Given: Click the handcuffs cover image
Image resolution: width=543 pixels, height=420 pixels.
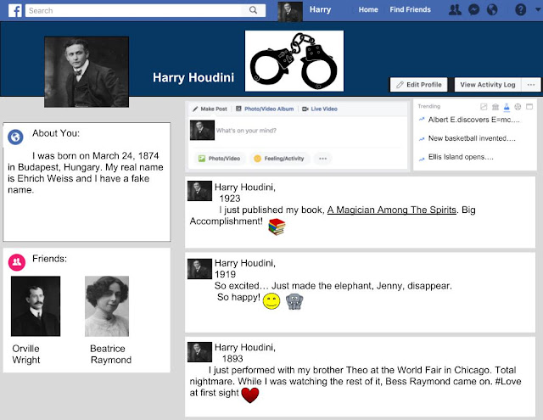Looking at the screenshot, I should (x=294, y=61).
